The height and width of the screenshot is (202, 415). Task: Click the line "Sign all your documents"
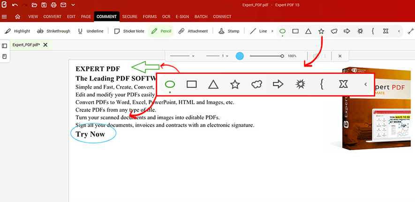click(x=165, y=125)
